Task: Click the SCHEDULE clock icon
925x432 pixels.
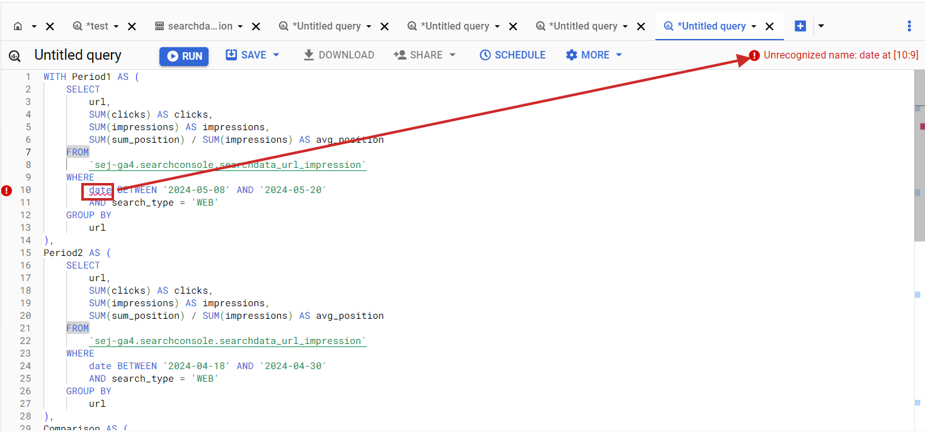Action: click(x=485, y=55)
